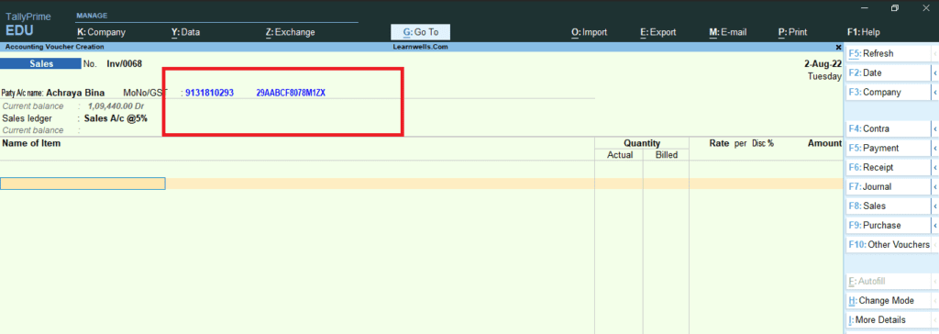
Task: Expand arrow beside H: Change Mode
Action: 934,300
